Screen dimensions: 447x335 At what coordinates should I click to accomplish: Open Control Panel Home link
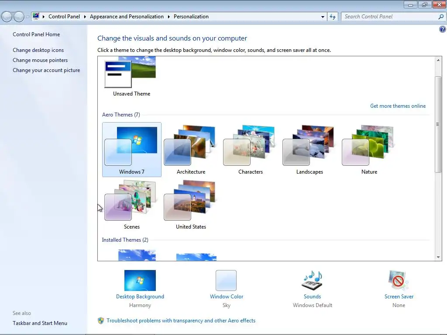tap(36, 34)
